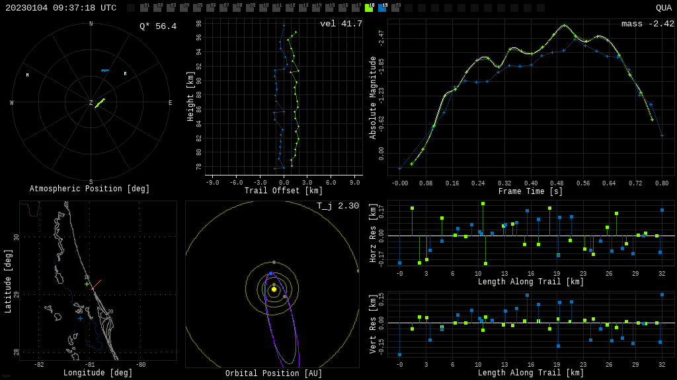Click the T_j 2.30 Tisserand value
Screen dimensions: 677x380
337,206
